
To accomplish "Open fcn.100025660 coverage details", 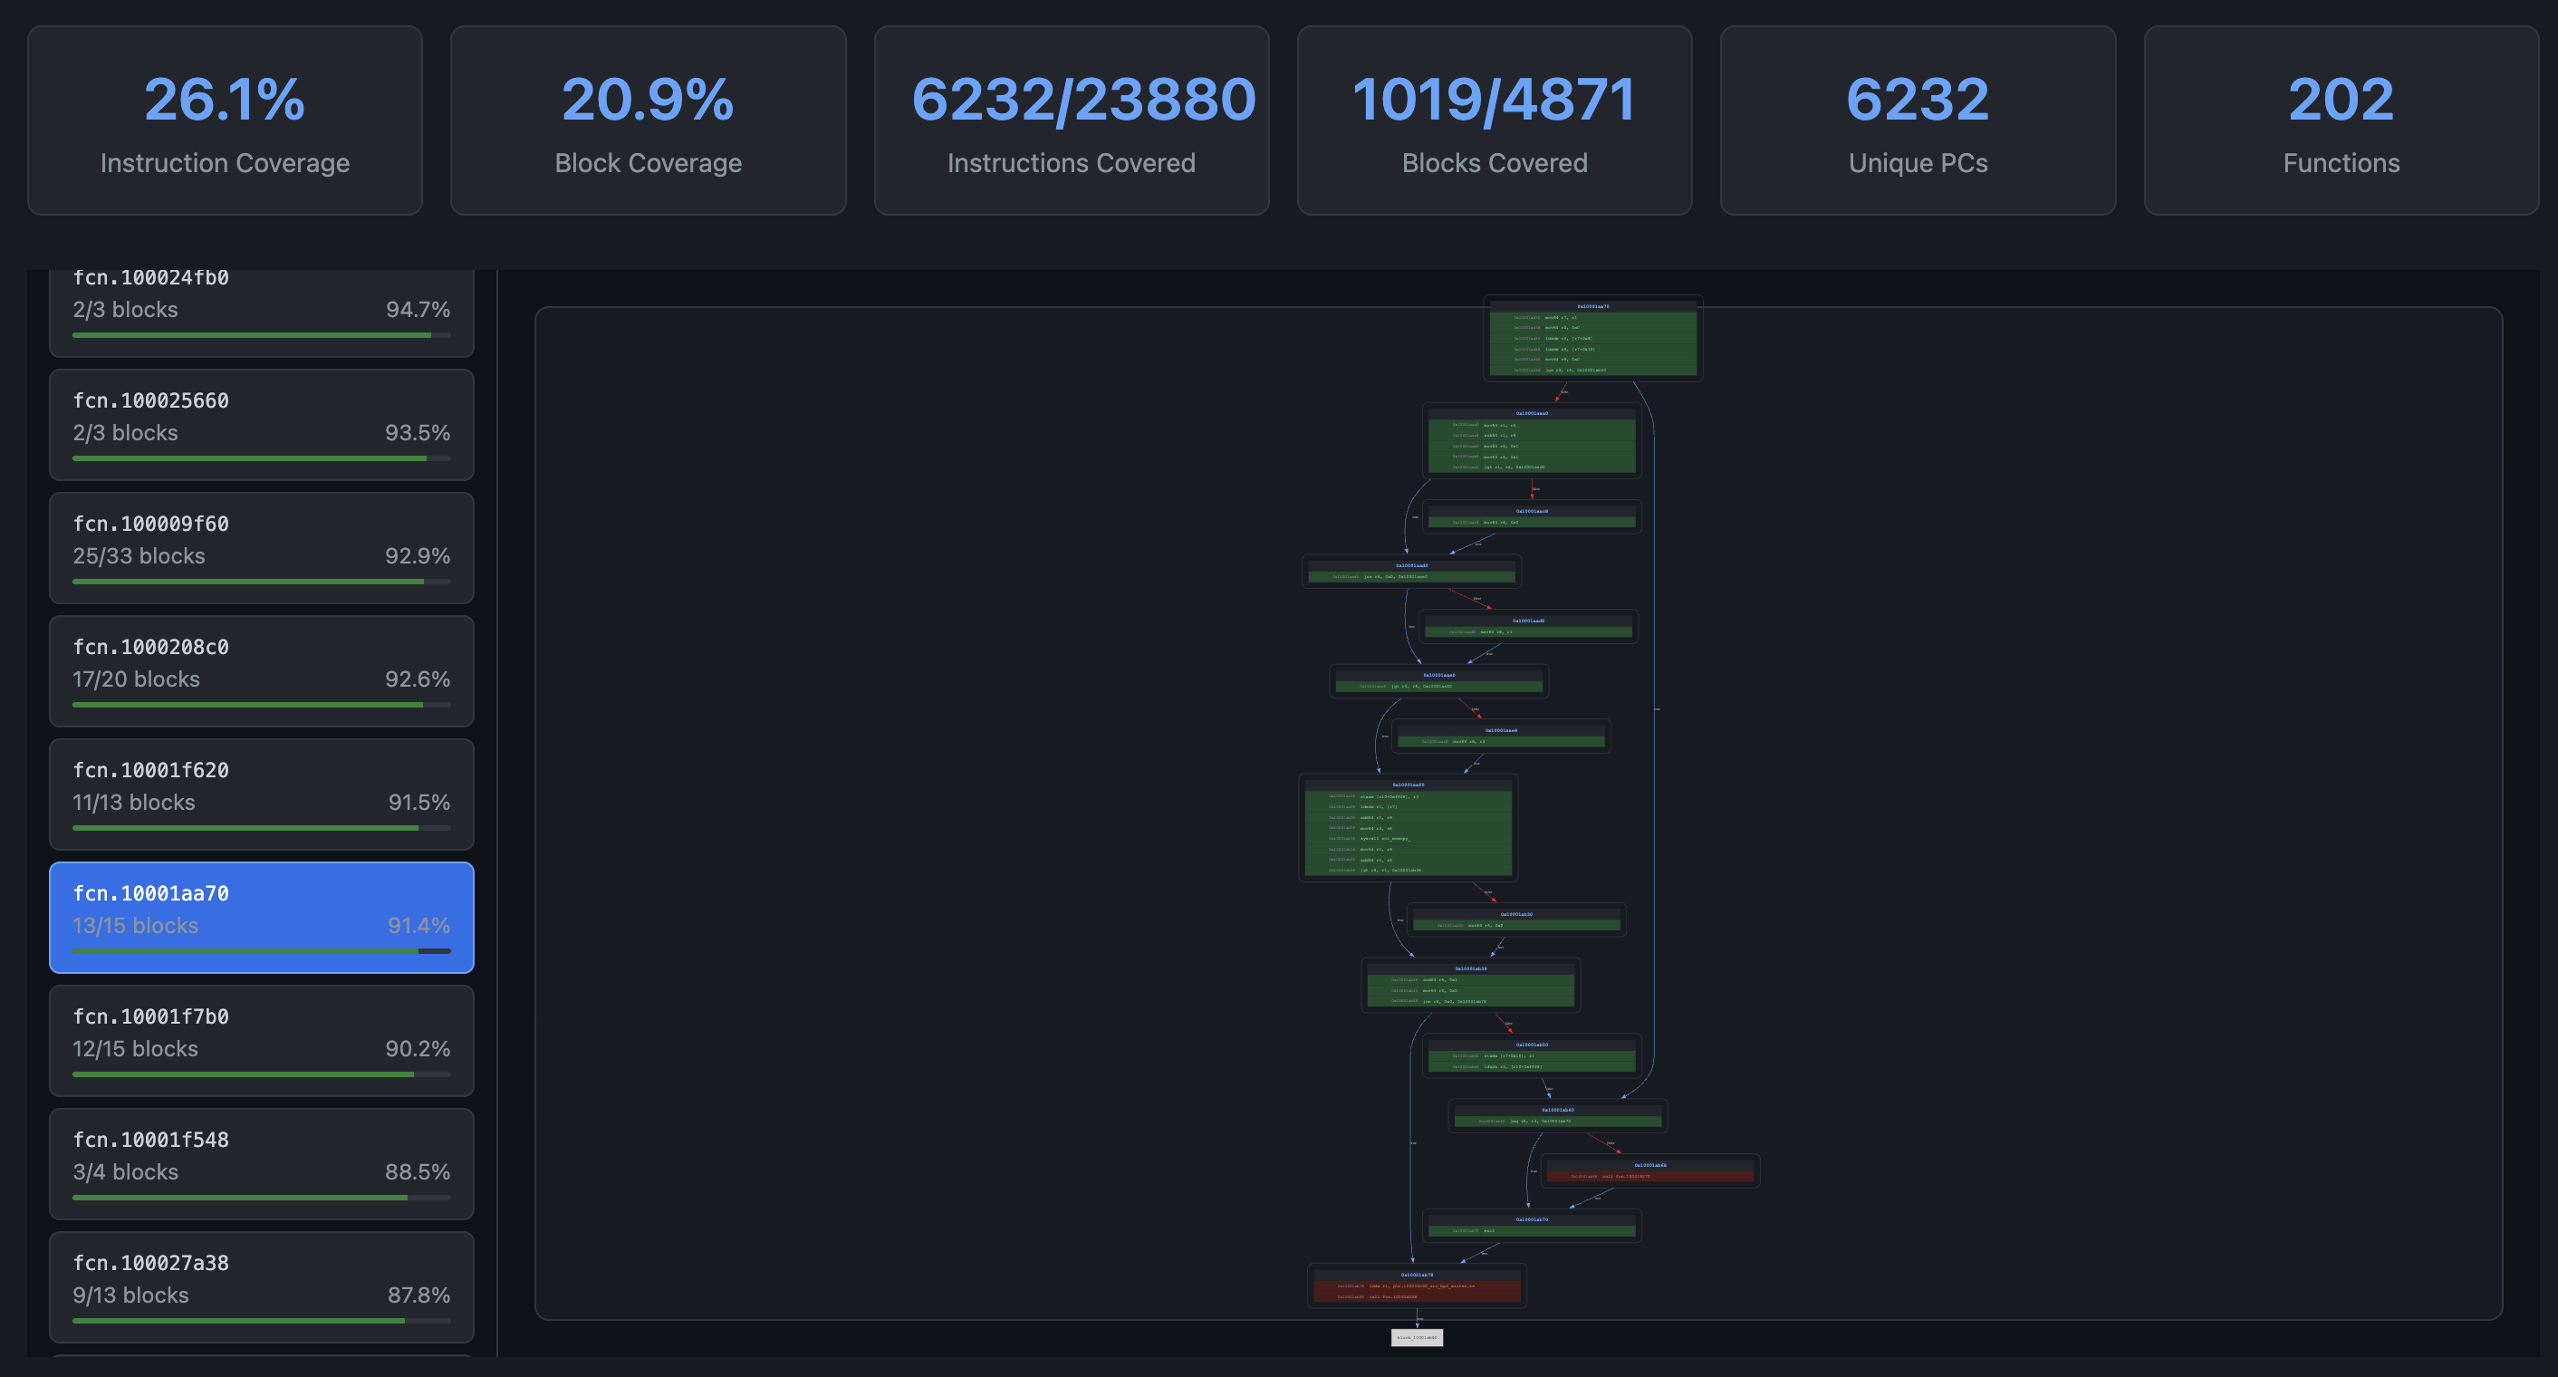I will click(261, 425).
